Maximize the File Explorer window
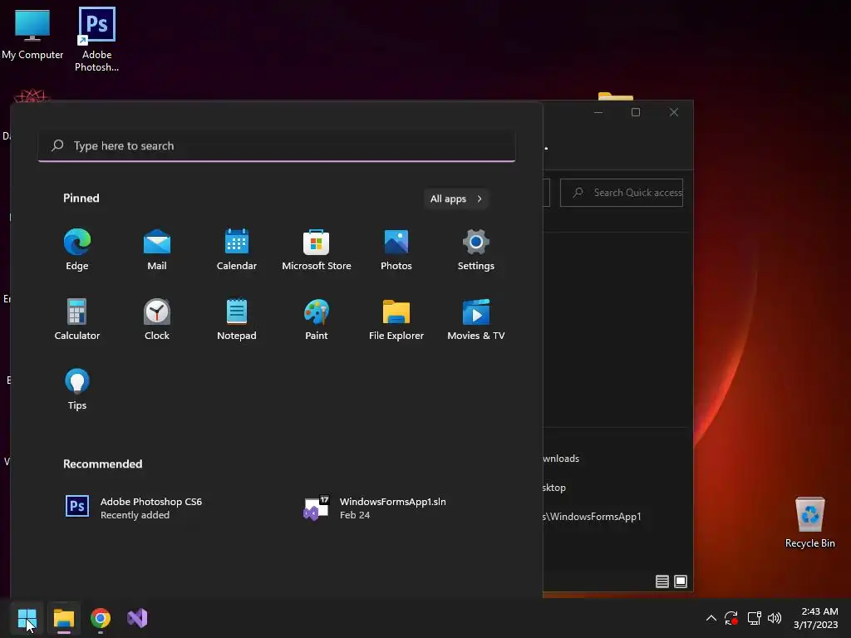 click(636, 112)
